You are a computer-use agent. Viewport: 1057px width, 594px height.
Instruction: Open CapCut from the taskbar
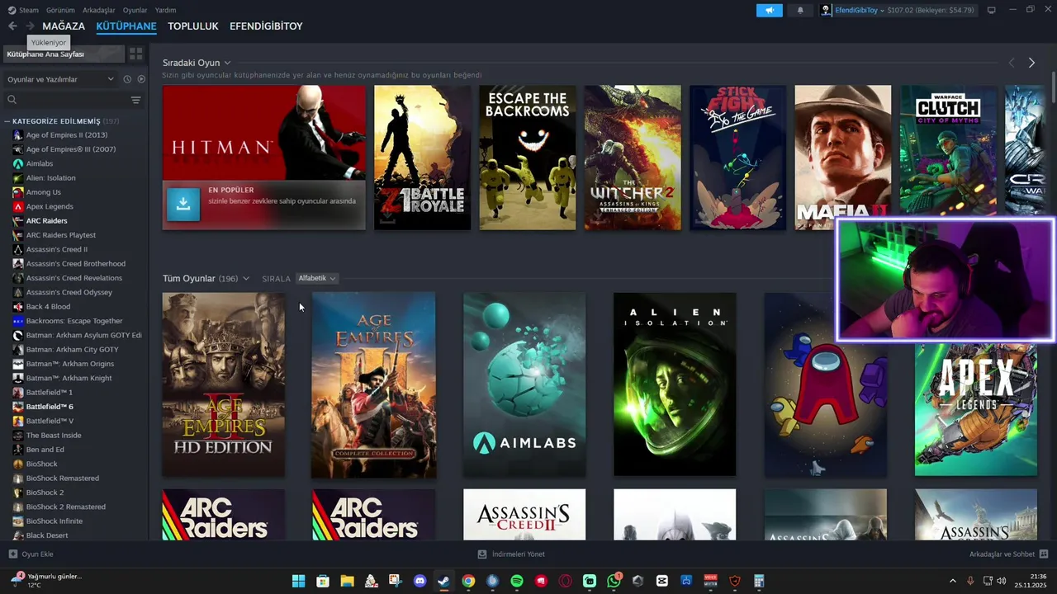coord(662,581)
